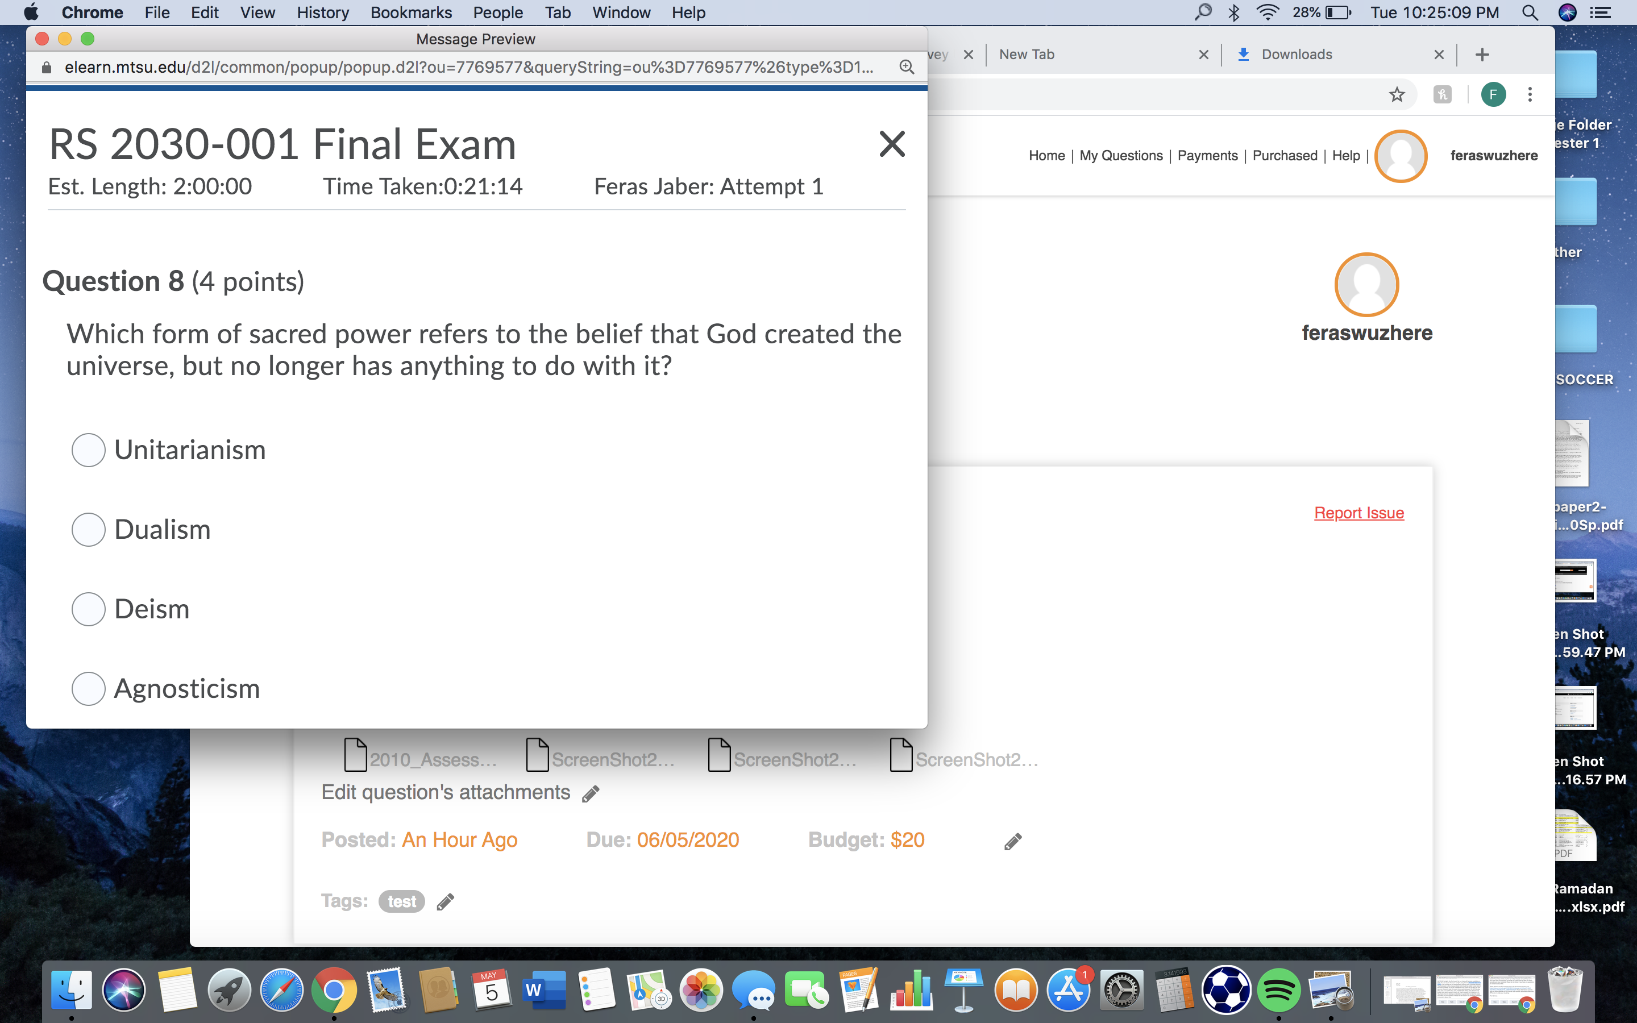Open Home link in site navigation
Viewport: 1637px width, 1023px height.
click(x=1046, y=156)
